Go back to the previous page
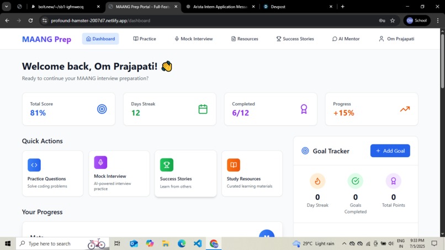Viewport: 445px width, 250px height. coord(7,20)
